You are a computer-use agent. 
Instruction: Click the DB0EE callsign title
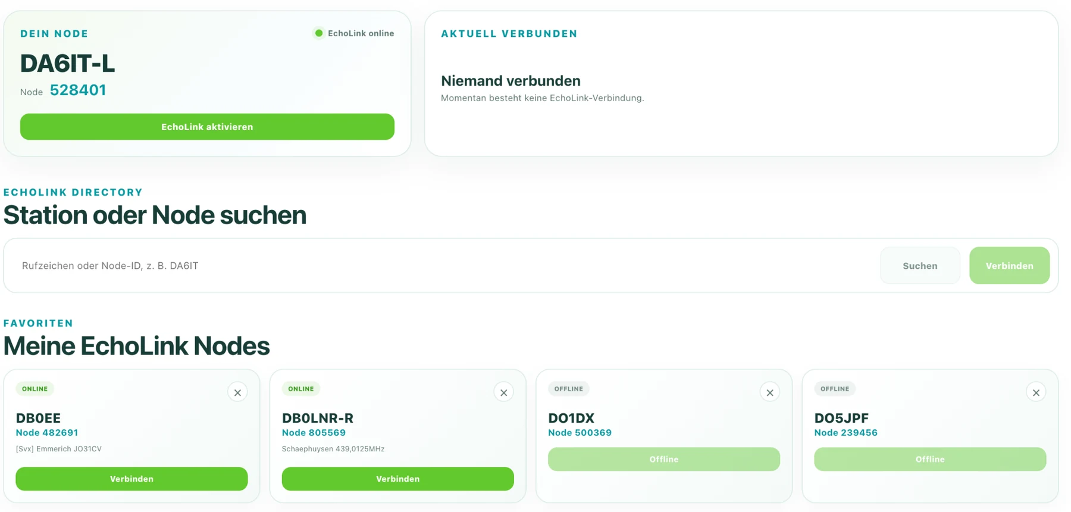(x=38, y=418)
